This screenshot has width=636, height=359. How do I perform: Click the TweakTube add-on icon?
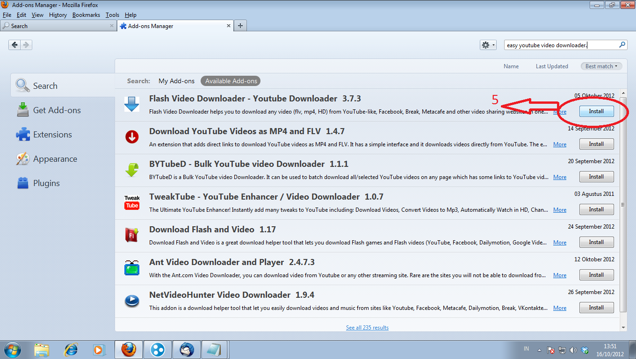132,202
